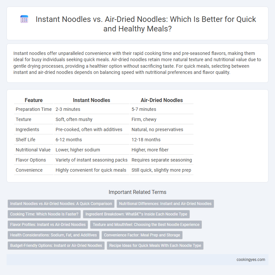Click the Convenience Factor: Meal Prep and Storage tag
275x275 pixels.
click(142, 235)
